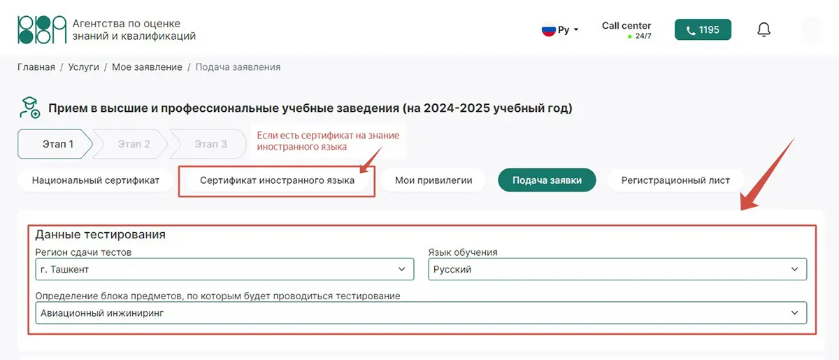Viewport: 839px width, 360px height.
Task: Click the user profile avatar
Action: [x=812, y=30]
